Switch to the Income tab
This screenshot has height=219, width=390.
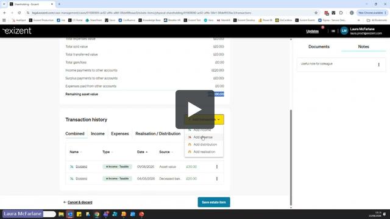[97, 134]
